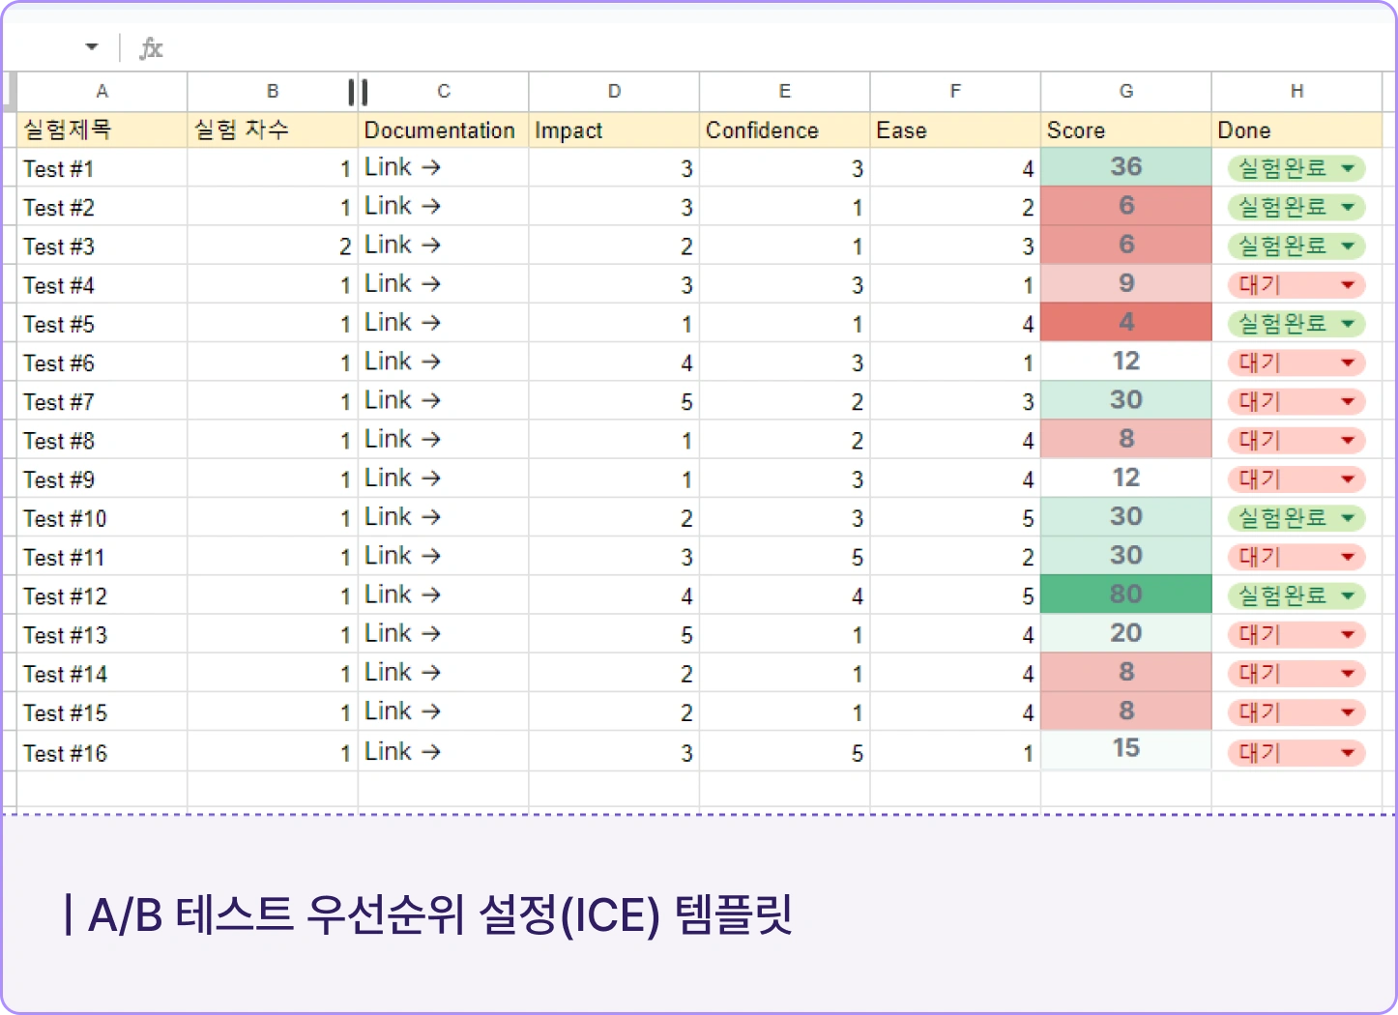Click the 실험제목 header cell
1398x1015 pixels.
pos(102,130)
